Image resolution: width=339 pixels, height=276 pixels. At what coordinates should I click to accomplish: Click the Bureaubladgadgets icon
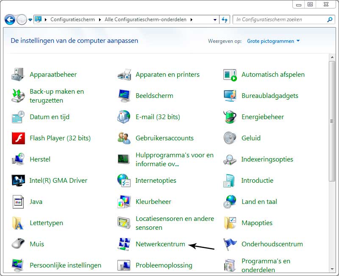pyautogui.click(x=230, y=96)
